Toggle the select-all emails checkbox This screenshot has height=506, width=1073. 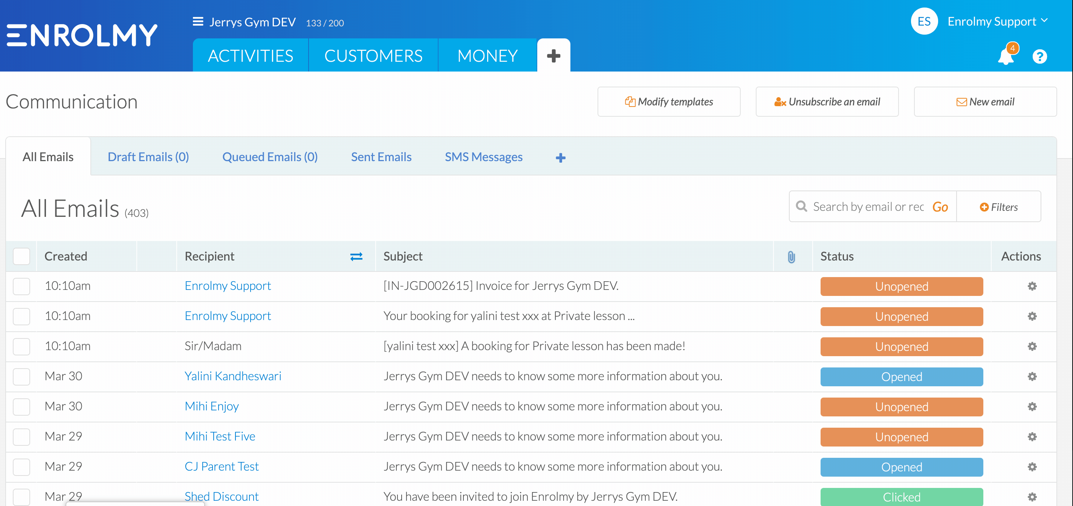[21, 256]
